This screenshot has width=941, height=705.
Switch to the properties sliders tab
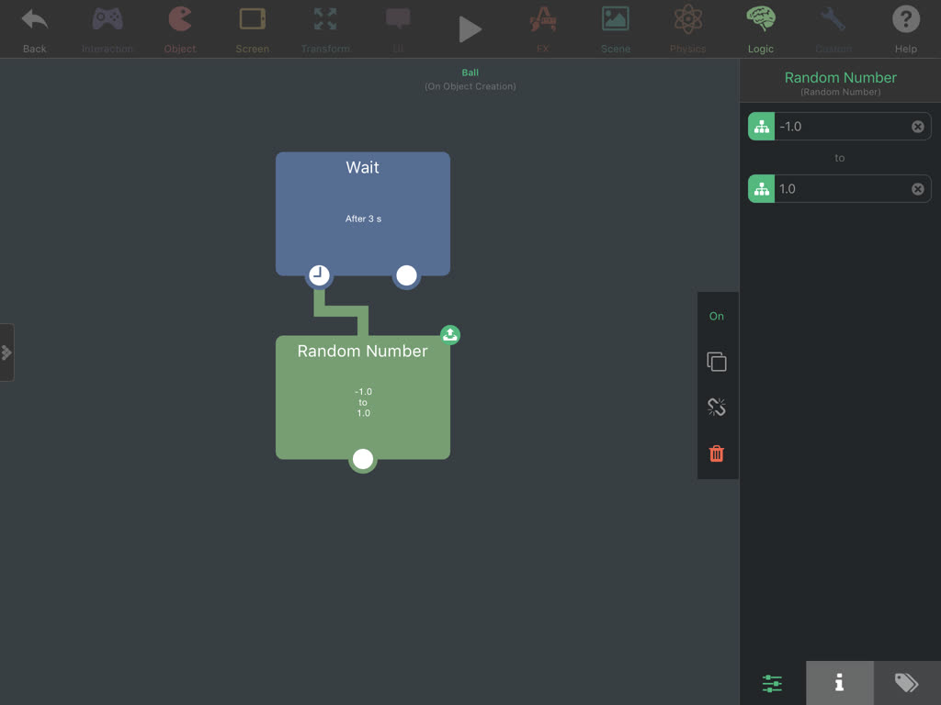pyautogui.click(x=772, y=683)
